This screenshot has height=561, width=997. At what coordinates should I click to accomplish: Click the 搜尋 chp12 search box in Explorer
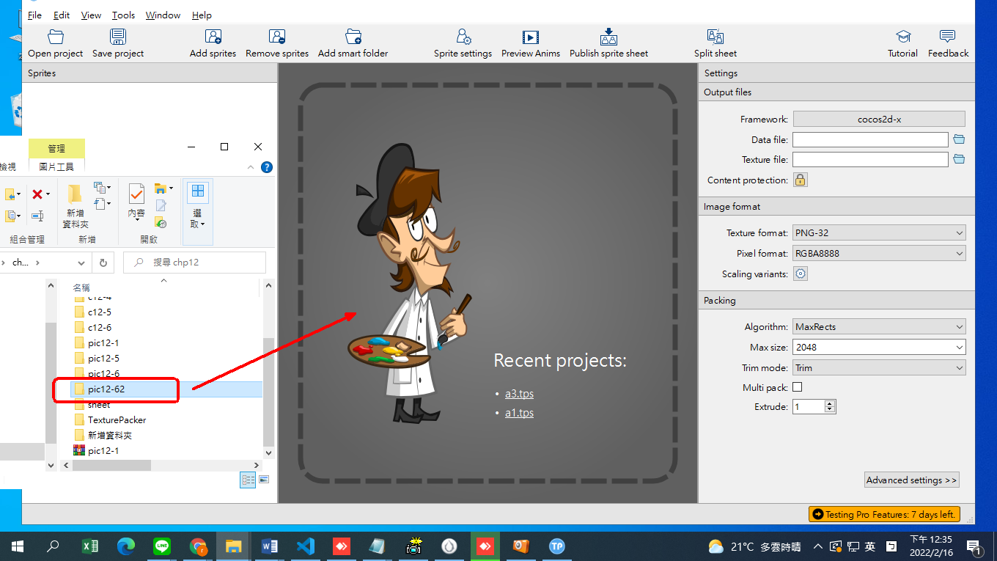(x=194, y=263)
